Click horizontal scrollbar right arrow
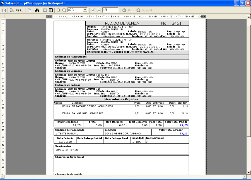This screenshot has width=251, height=180. point(244,177)
